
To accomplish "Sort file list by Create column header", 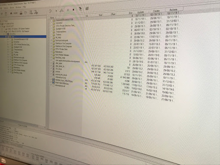I will [156, 11].
